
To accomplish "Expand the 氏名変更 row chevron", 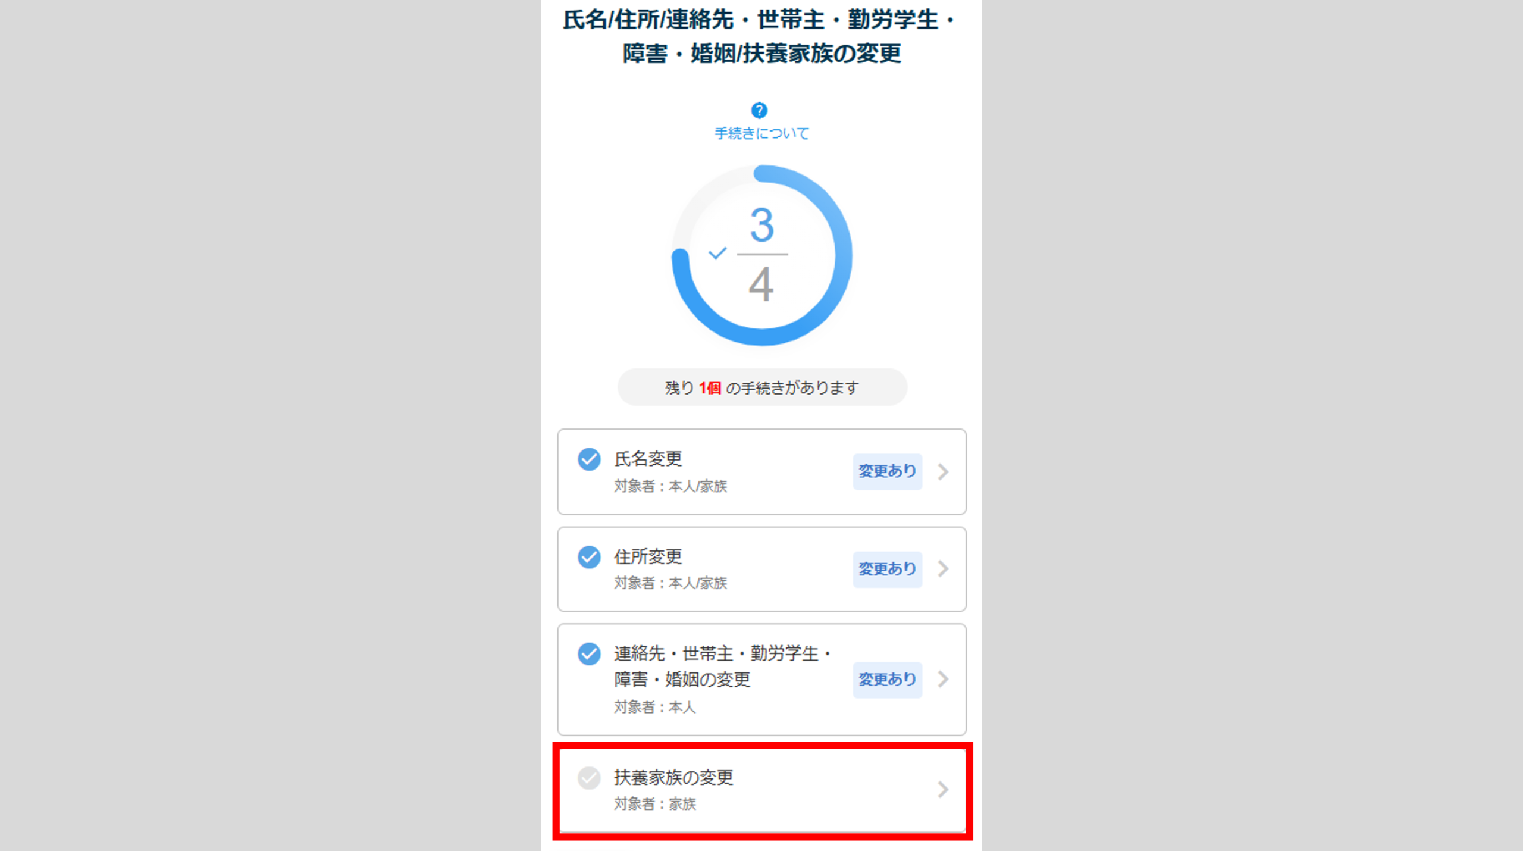I will [943, 471].
